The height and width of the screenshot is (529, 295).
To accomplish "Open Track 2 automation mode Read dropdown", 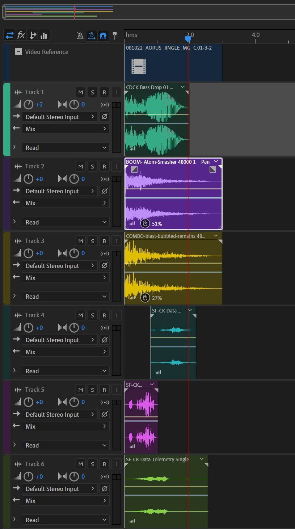I will click(x=66, y=222).
